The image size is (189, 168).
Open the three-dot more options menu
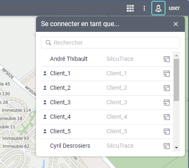tap(144, 8)
